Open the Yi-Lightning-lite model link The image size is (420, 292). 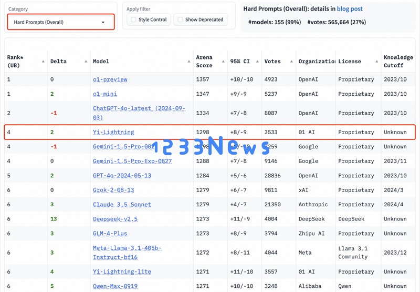click(122, 271)
